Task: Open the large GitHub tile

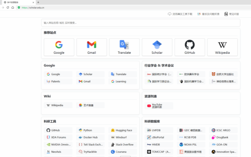Action: pyautogui.click(x=190, y=47)
